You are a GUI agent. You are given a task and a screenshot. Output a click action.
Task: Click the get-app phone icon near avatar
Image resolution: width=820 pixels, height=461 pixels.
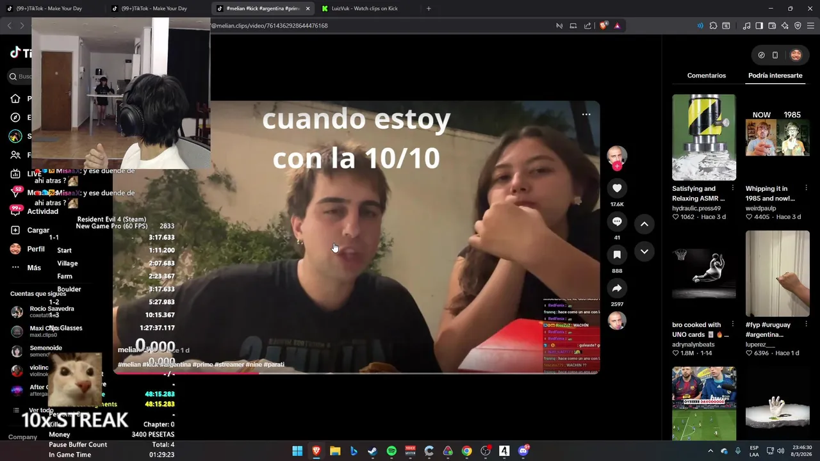pos(775,55)
